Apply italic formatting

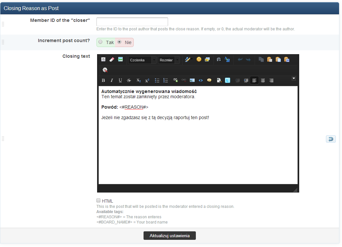pos(112,80)
